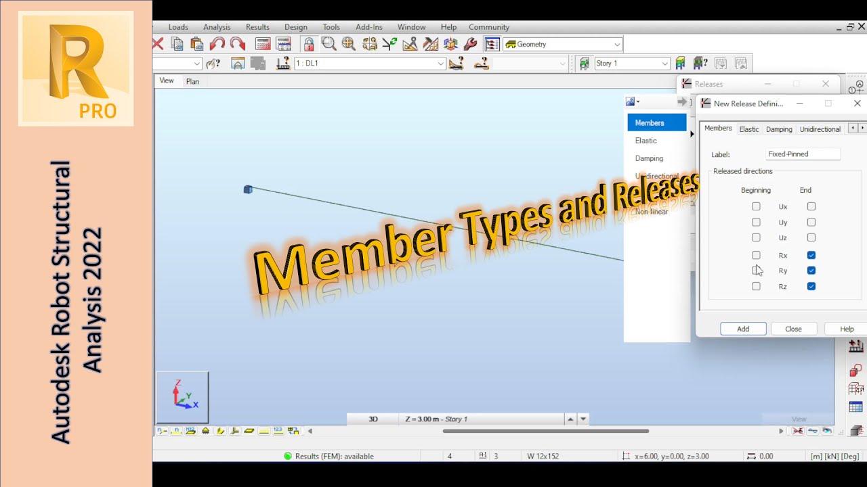Open the empty selection dropdown at left

pyautogui.click(x=197, y=64)
